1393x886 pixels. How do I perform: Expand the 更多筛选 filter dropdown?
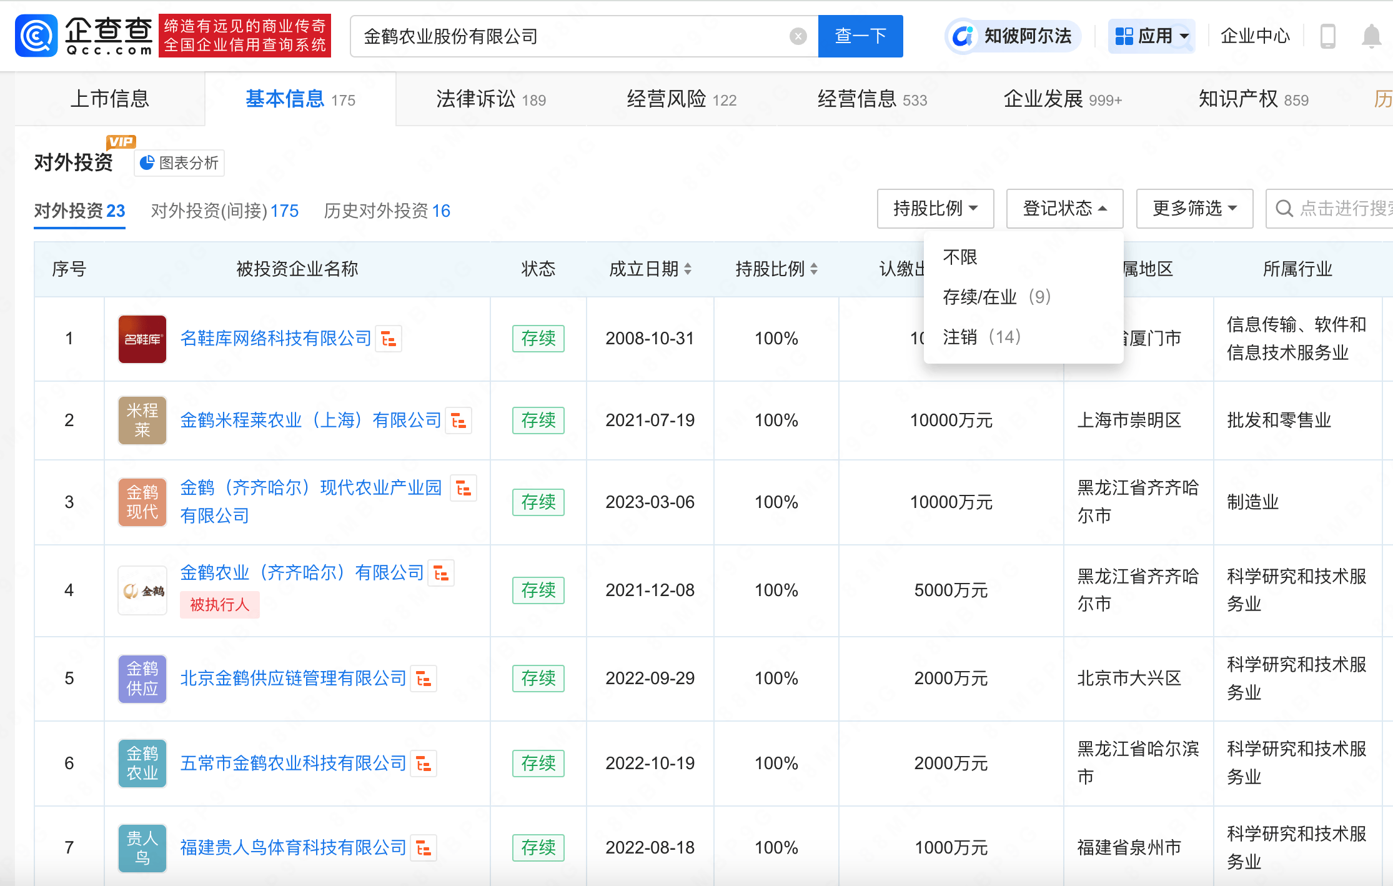tap(1194, 209)
